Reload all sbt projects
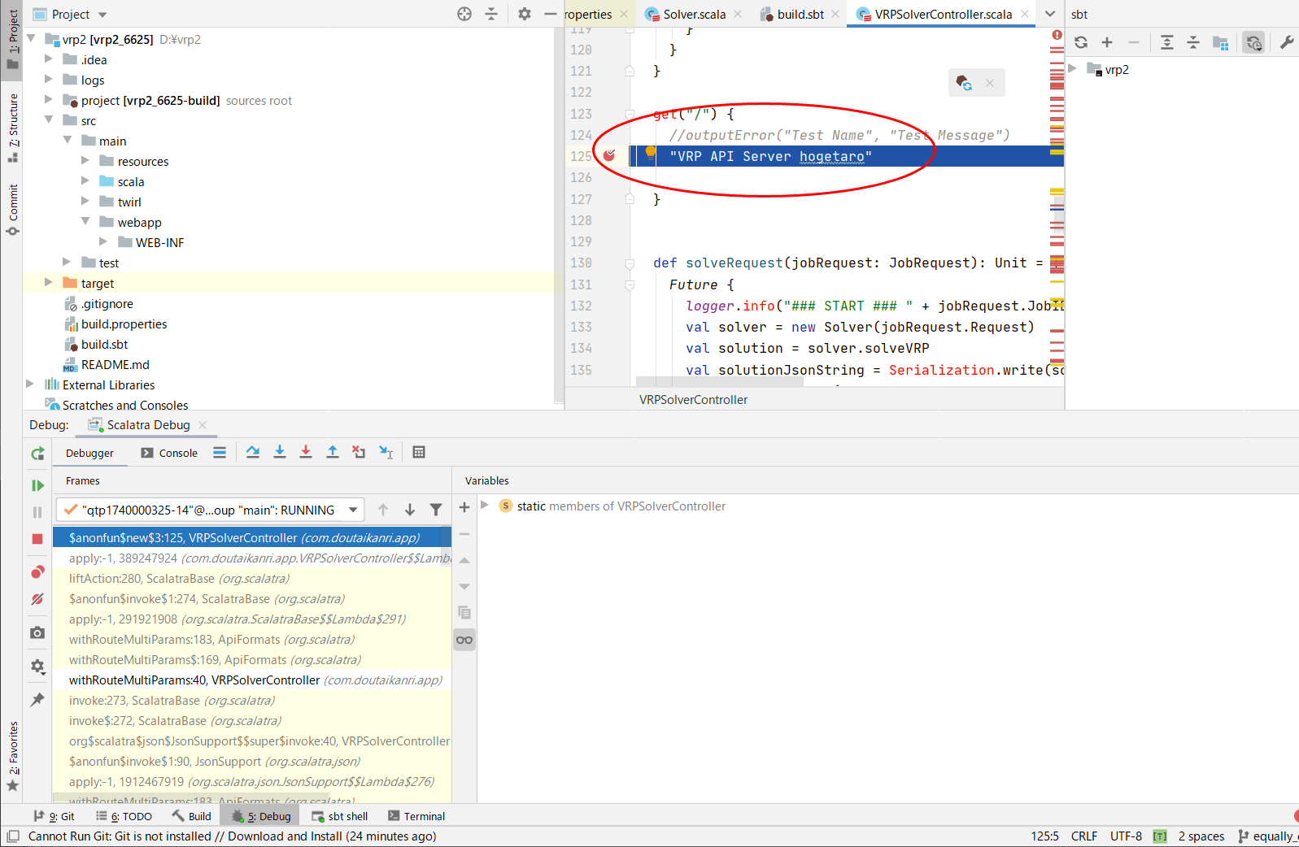The width and height of the screenshot is (1299, 847). [x=1081, y=42]
